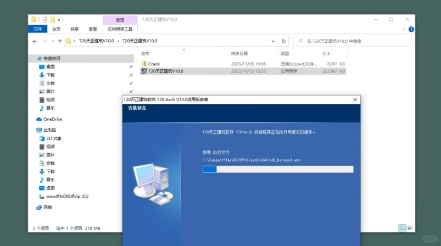The height and width of the screenshot is (246, 441).
Task: Open 桌面 under quick access
Action: click(x=51, y=66)
